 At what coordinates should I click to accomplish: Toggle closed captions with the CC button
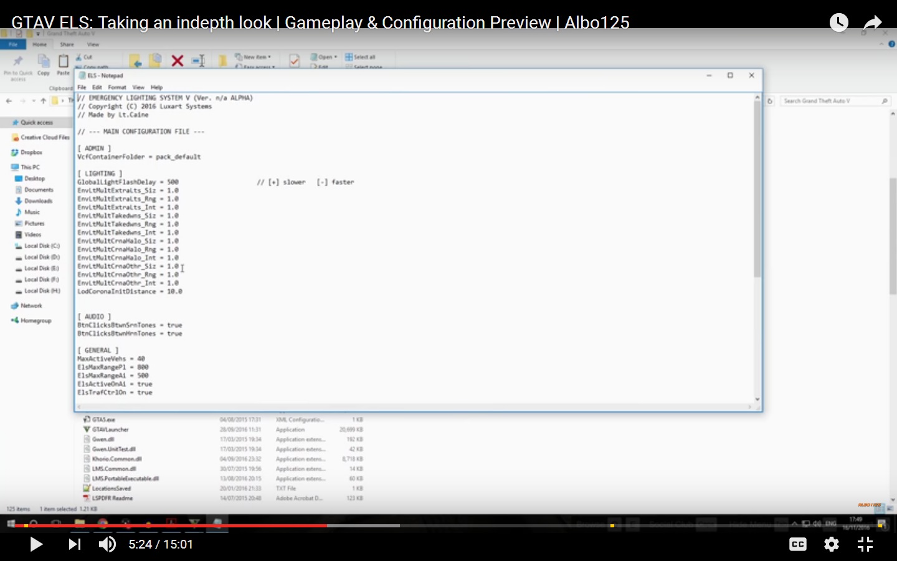click(798, 544)
